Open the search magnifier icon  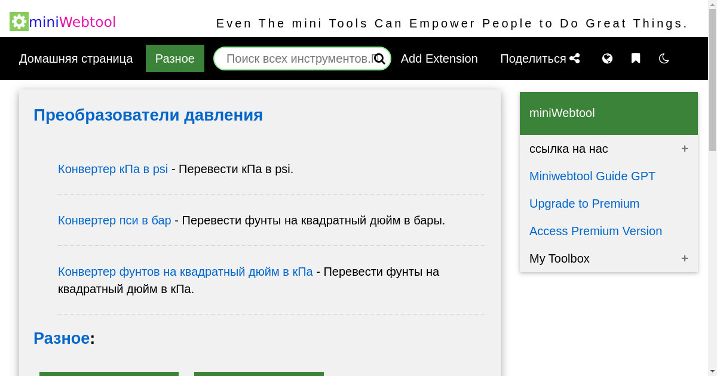(379, 58)
